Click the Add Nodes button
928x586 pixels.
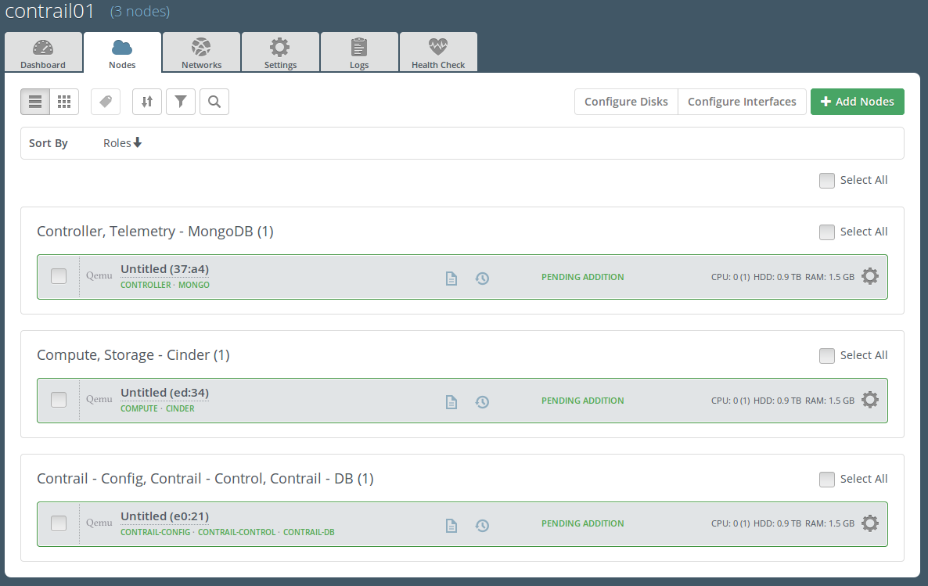pos(857,102)
